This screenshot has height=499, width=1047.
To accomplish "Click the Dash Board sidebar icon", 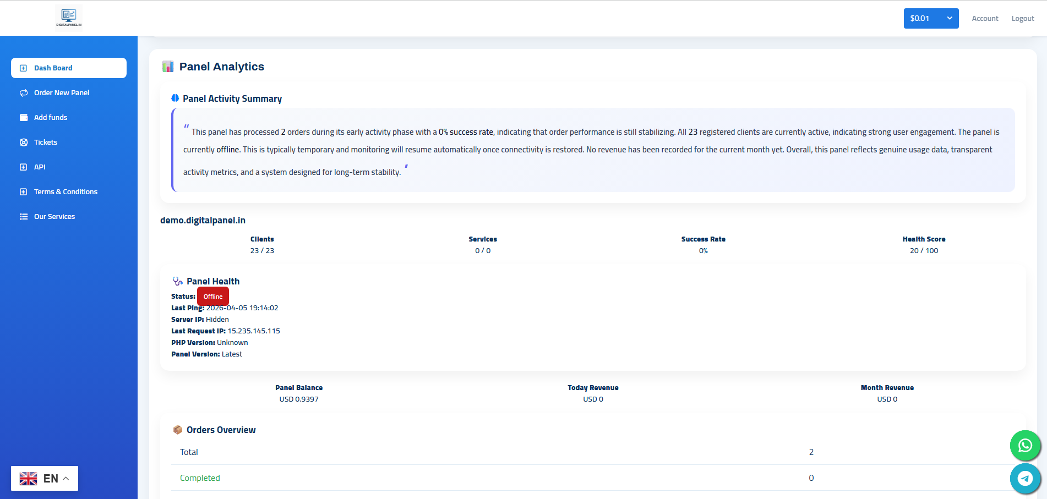I will pos(23,68).
